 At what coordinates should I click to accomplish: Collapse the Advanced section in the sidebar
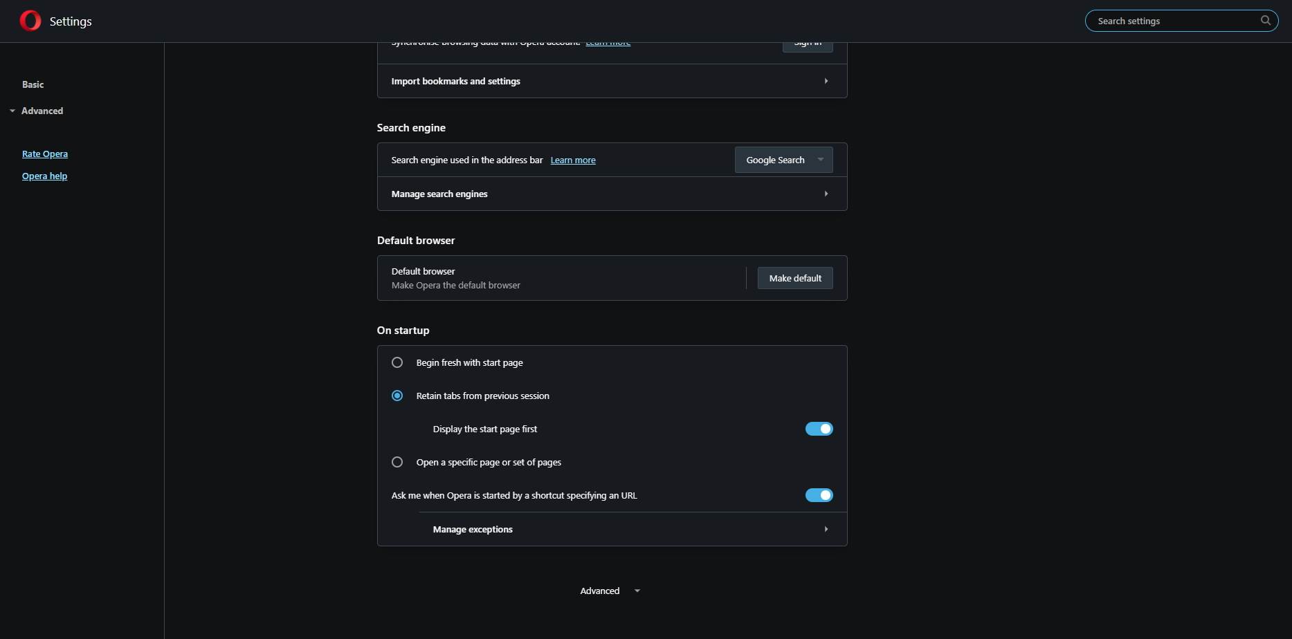pyautogui.click(x=11, y=111)
